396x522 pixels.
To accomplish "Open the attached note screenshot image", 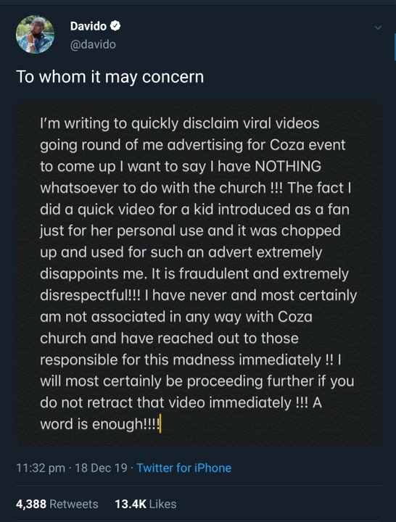I will pyautogui.click(x=199, y=273).
